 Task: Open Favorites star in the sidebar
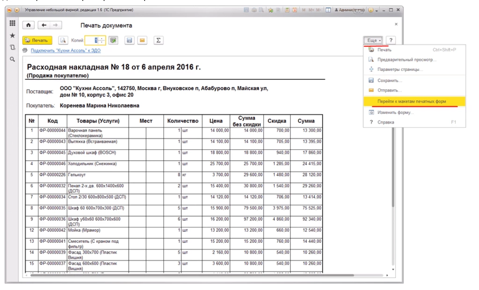click(12, 35)
